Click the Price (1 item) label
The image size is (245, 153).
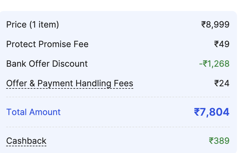coord(33,24)
